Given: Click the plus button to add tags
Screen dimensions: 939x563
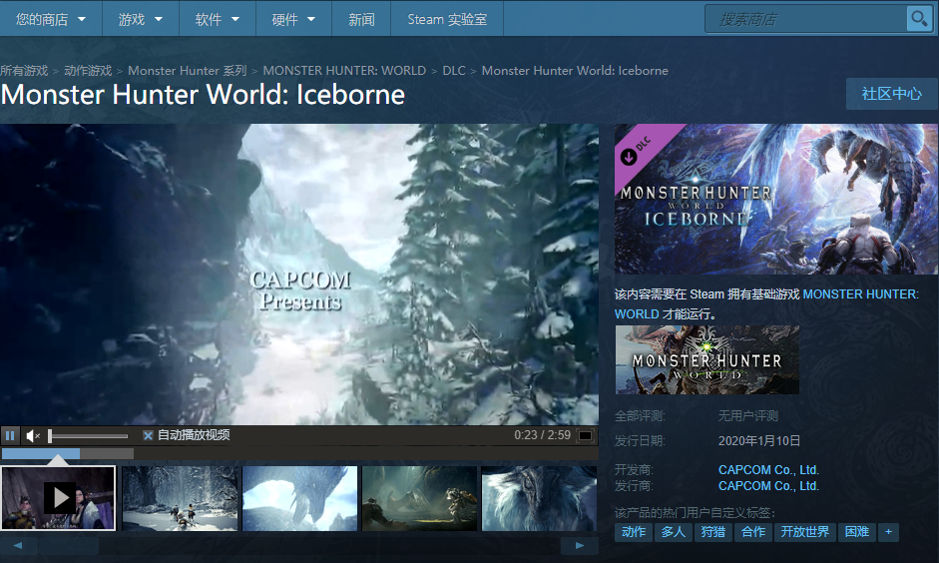Looking at the screenshot, I should (x=888, y=532).
